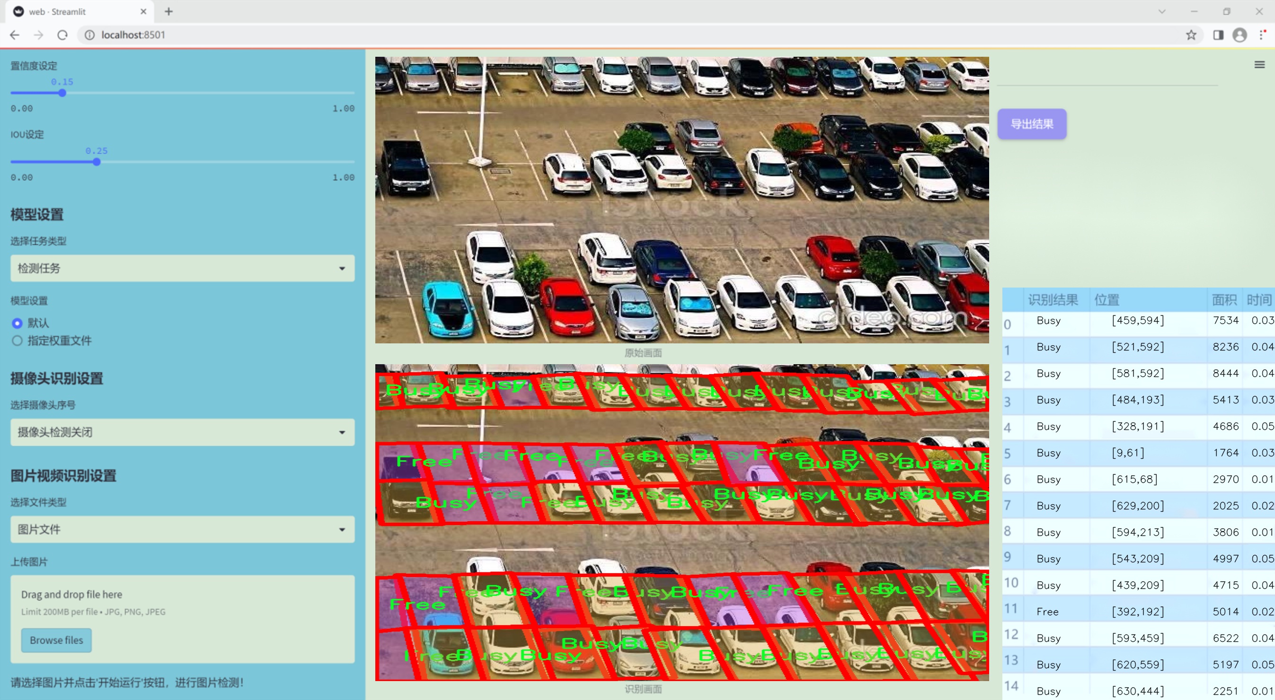Open the Streamlit hamburger main menu
The image size is (1275, 700).
(x=1259, y=65)
